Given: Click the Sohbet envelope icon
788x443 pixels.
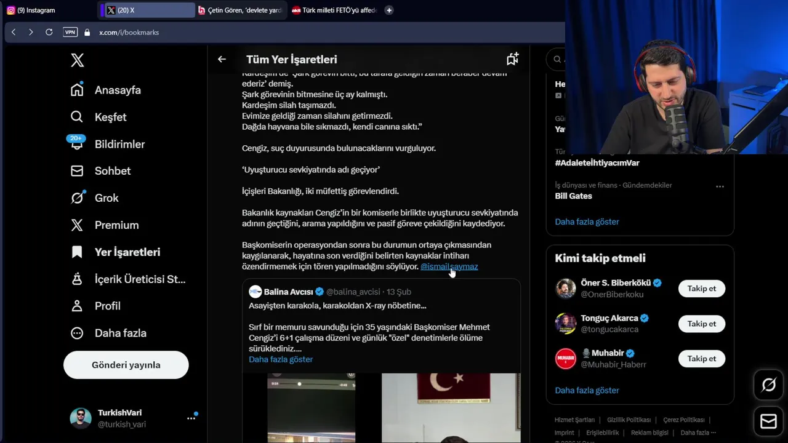Looking at the screenshot, I should click(77, 171).
